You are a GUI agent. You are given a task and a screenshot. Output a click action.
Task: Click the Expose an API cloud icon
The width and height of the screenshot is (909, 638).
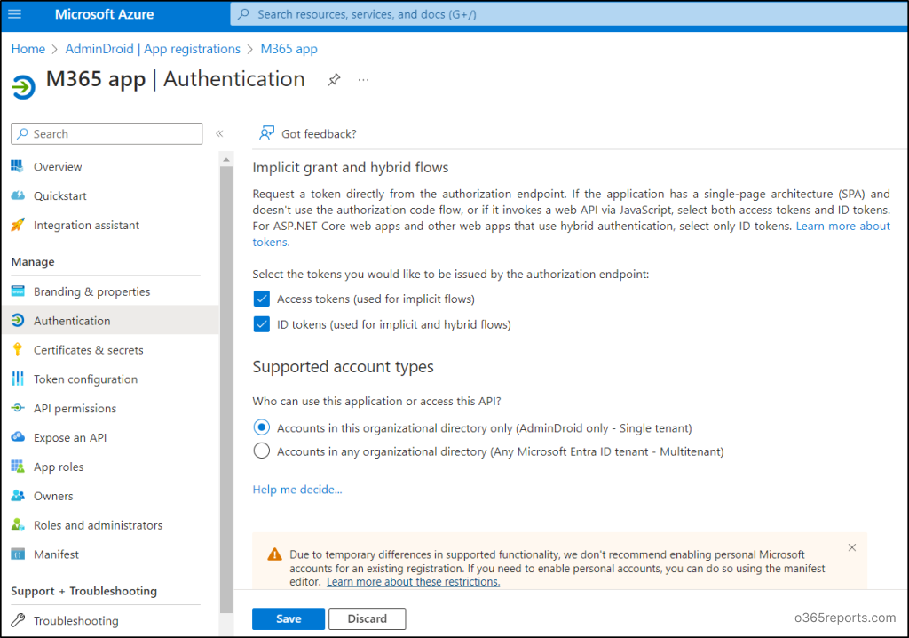click(18, 437)
